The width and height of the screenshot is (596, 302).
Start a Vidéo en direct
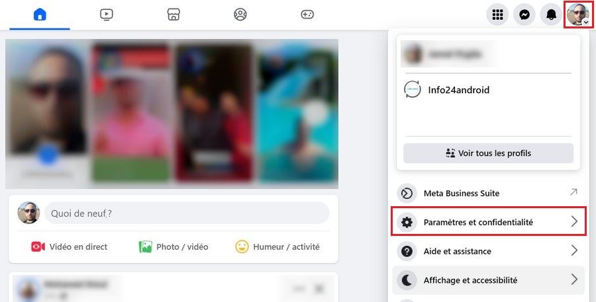(69, 246)
